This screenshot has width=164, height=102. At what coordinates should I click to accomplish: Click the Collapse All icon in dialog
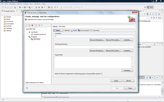[x=36, y=25]
